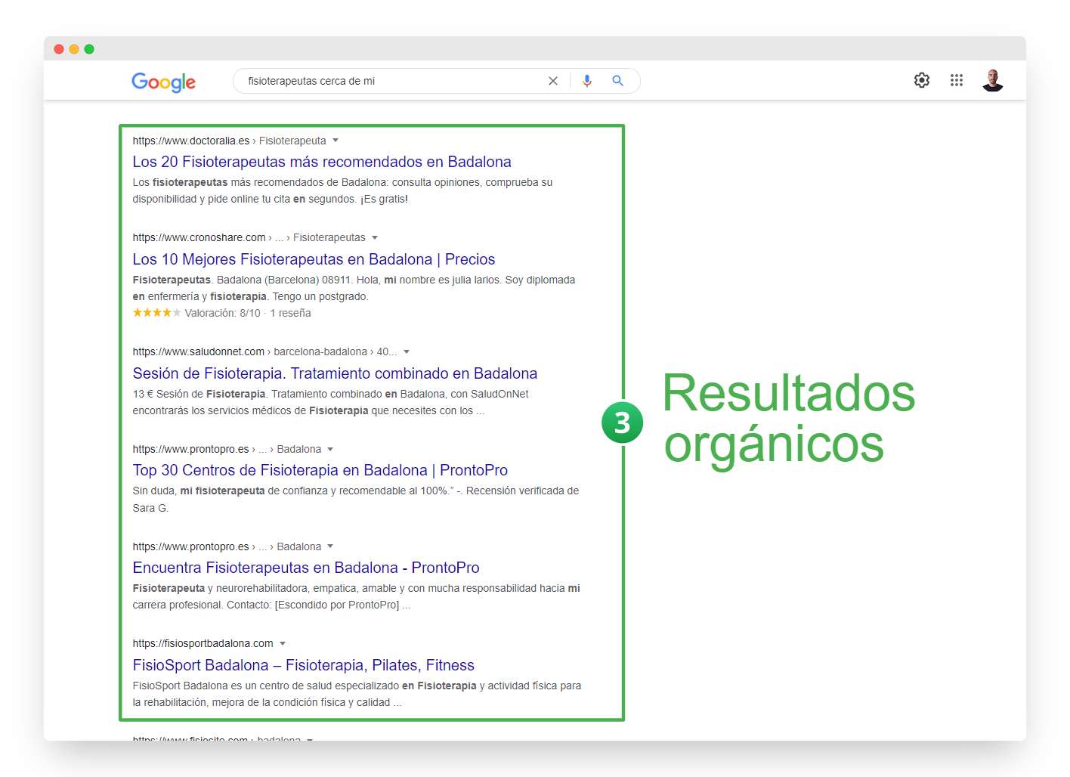Click the macOS green maximize window dot
This screenshot has width=1070, height=777.
pyautogui.click(x=89, y=49)
